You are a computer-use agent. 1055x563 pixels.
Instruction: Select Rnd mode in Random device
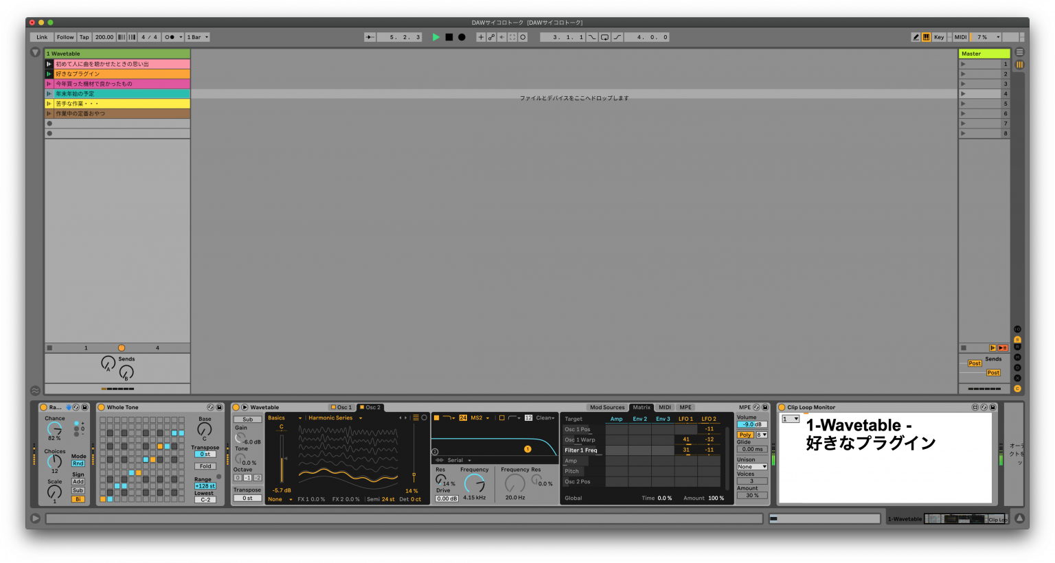pos(78,463)
